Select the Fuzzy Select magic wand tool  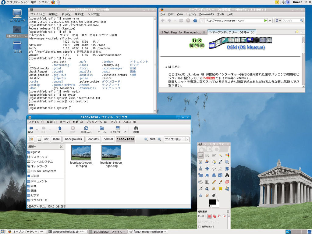(x=221, y=155)
